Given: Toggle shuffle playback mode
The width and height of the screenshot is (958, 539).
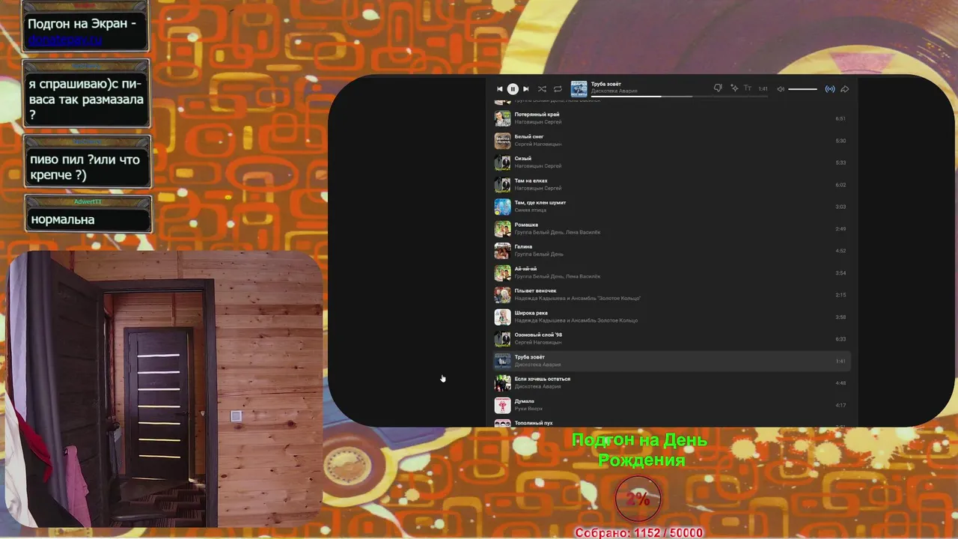Looking at the screenshot, I should point(542,88).
